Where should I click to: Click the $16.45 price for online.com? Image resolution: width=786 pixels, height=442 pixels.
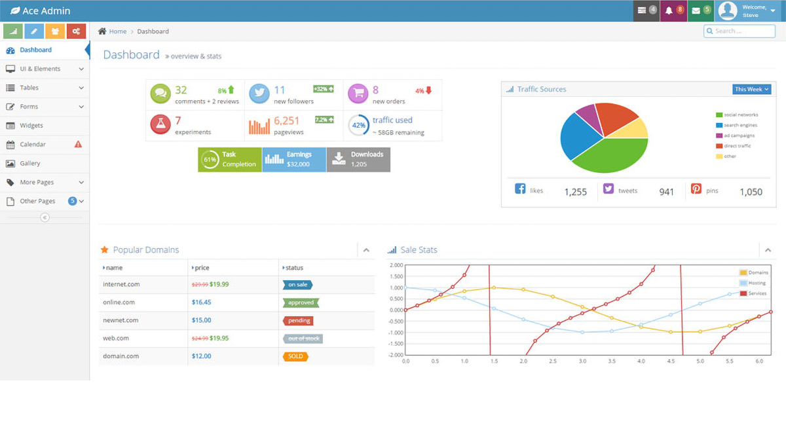[x=201, y=303]
